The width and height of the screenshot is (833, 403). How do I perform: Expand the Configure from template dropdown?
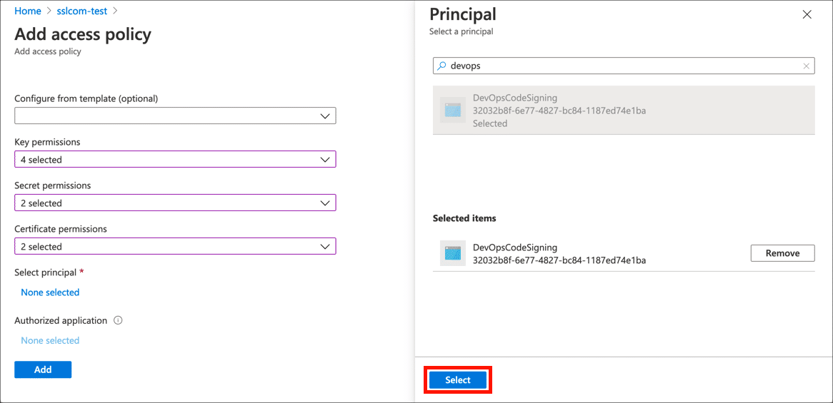coord(175,116)
